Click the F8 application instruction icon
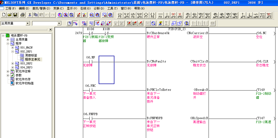This screenshot has height=138, width=278. click(x=153, y=15)
